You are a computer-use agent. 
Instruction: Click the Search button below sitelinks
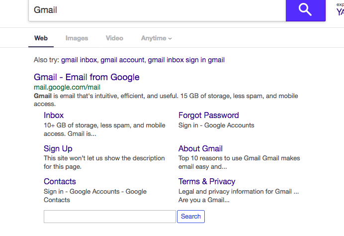click(x=191, y=217)
